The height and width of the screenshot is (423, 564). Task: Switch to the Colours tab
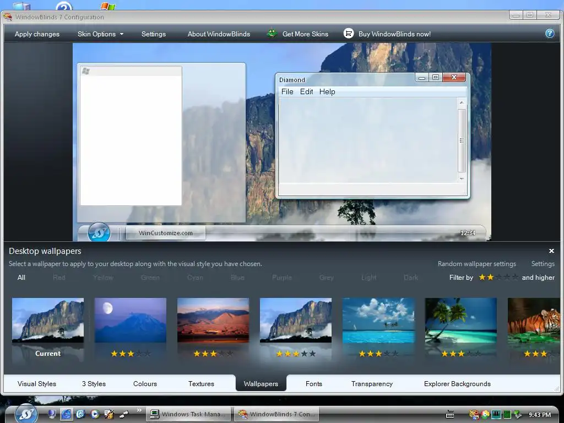pyautogui.click(x=145, y=384)
